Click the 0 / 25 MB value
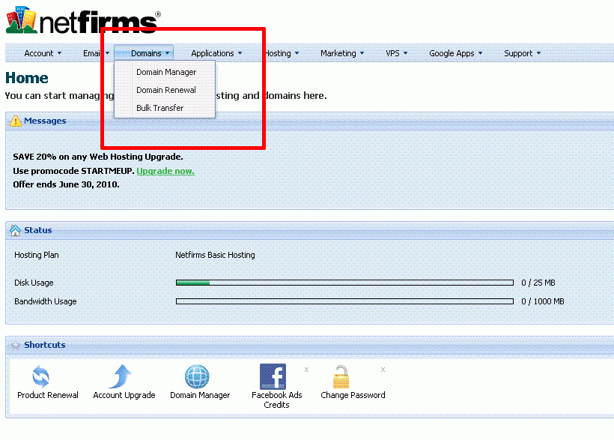Viewport: 614px width, 440px height. coord(538,283)
